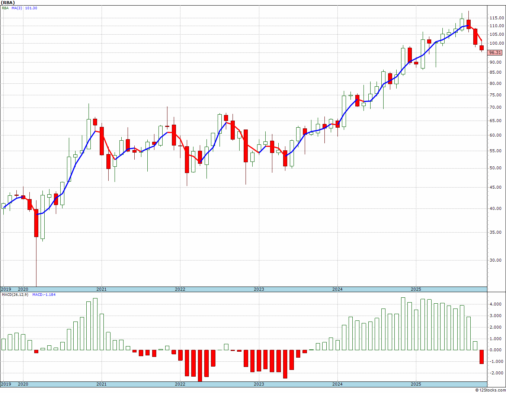Image resolution: width=506 pixels, height=393 pixels.
Task: Select 2024 on the MACD panel time axis
Action: [337, 384]
